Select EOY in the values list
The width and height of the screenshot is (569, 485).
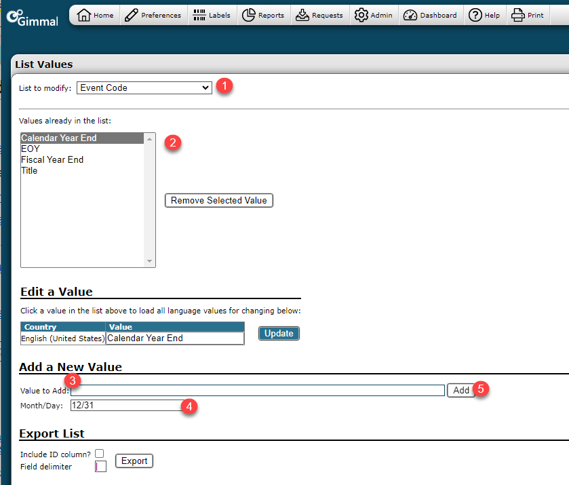31,149
